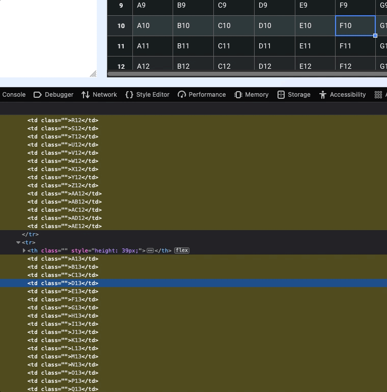The height and width of the screenshot is (392, 387).
Task: Click the Network arrows icon
Action: point(86,95)
